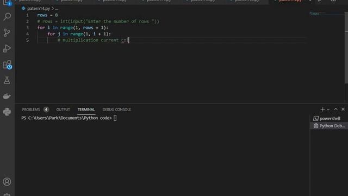Close the terminal panel
This screenshot has height=196, width=348.
point(343,109)
